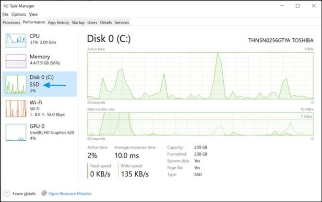Click the Resource Monitor icon
Screen dimensions: 322x202
(45, 193)
